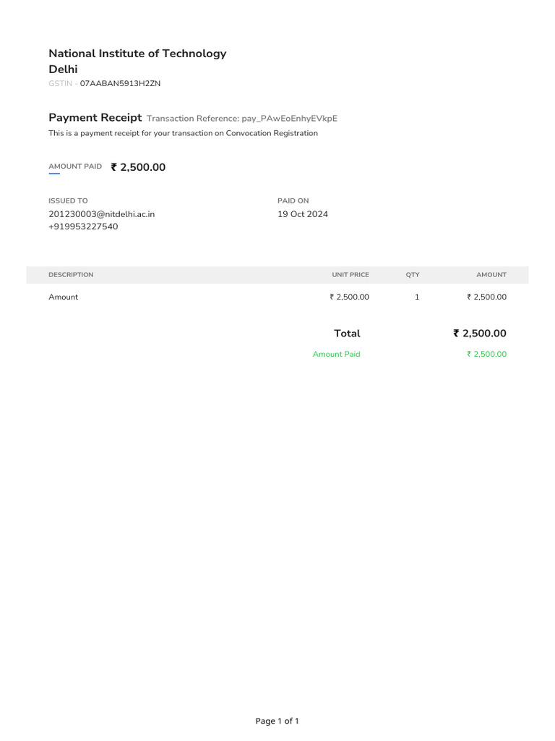
Task: Select the unit price cell ₹ 2,500.00
Action: coord(349,297)
